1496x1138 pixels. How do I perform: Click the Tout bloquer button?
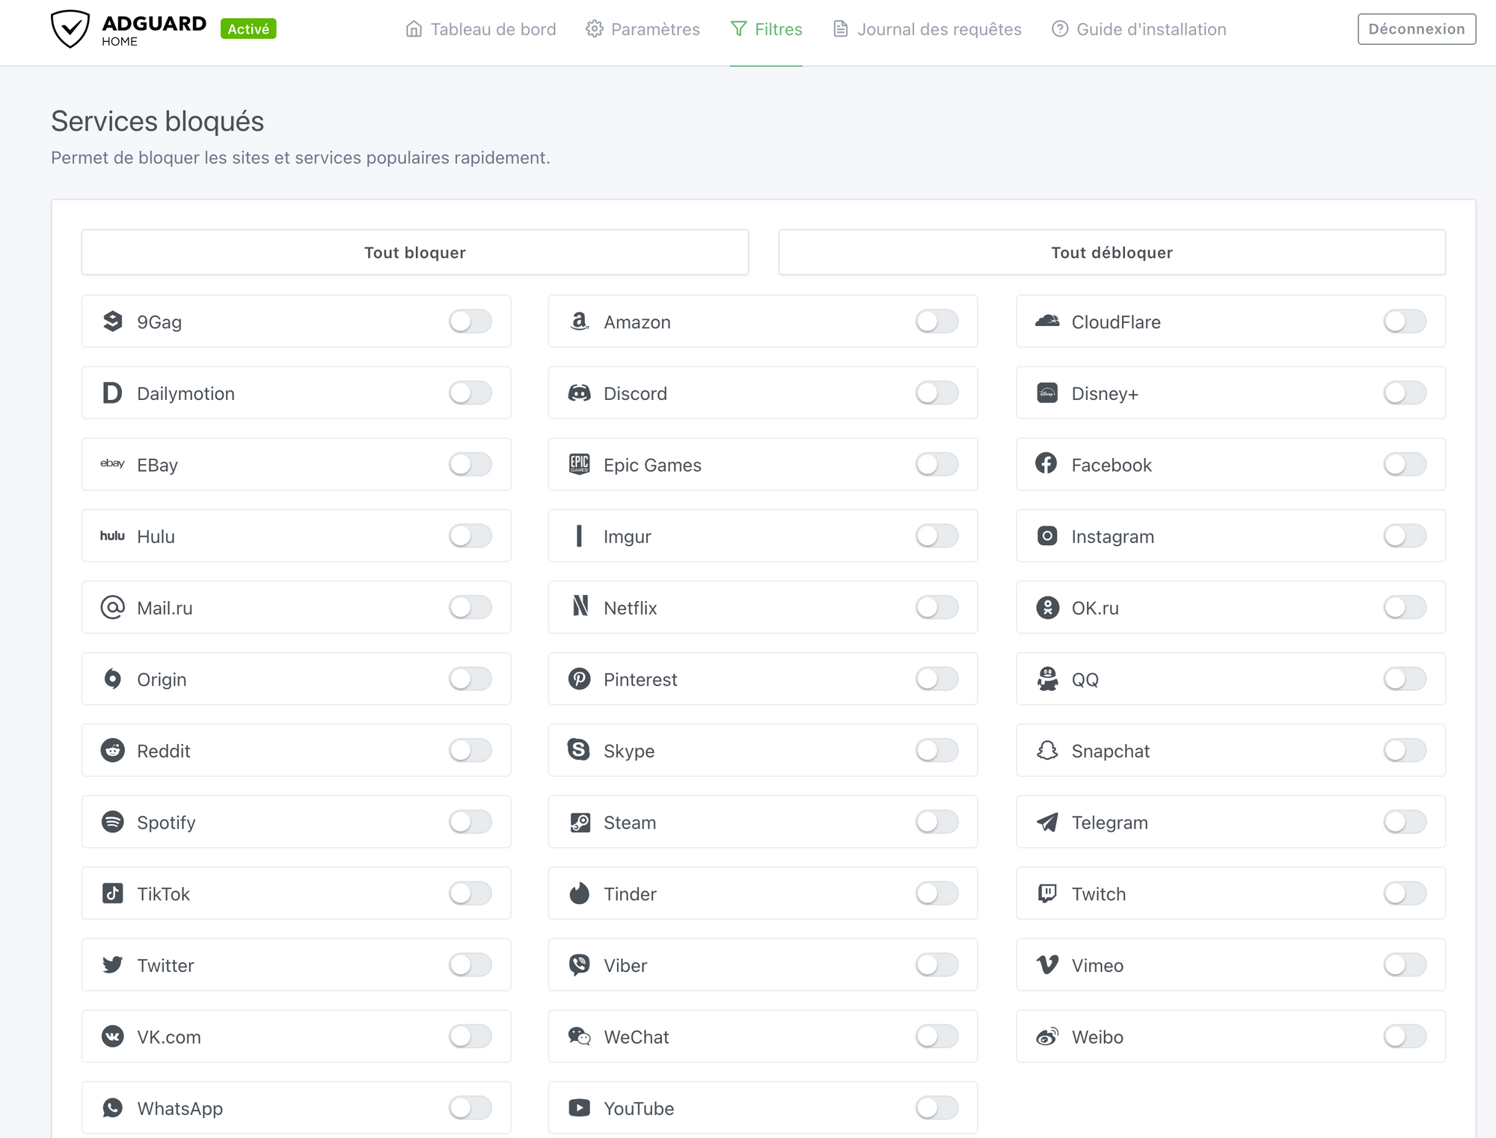click(x=415, y=252)
